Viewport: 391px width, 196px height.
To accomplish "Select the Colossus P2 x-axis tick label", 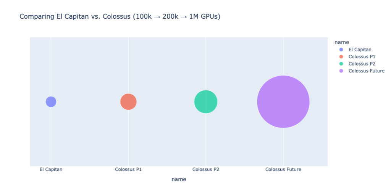I will pyautogui.click(x=206, y=169).
